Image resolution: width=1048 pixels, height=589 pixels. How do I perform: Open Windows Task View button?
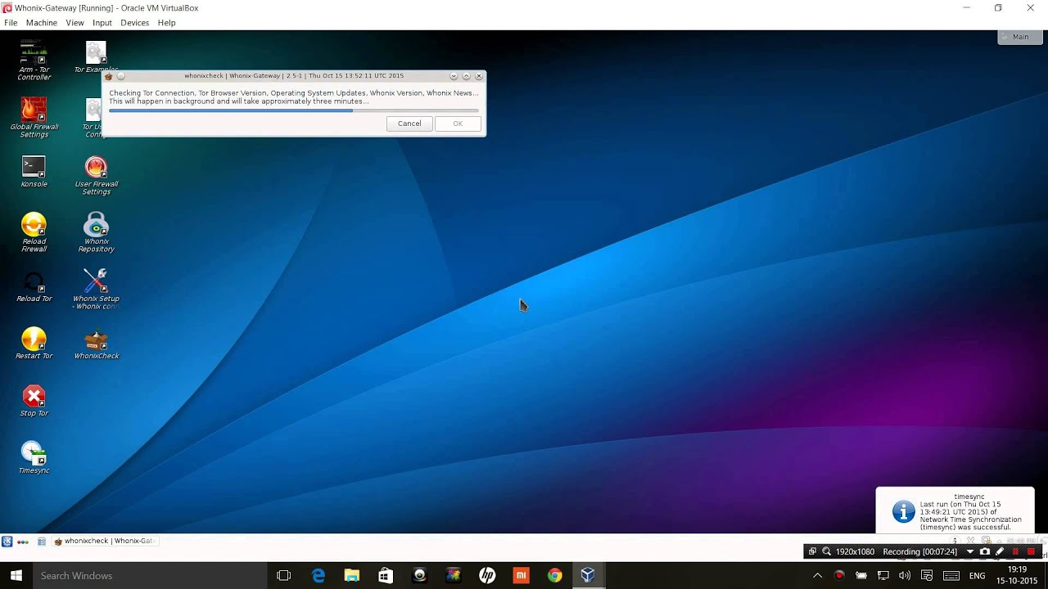(x=284, y=575)
